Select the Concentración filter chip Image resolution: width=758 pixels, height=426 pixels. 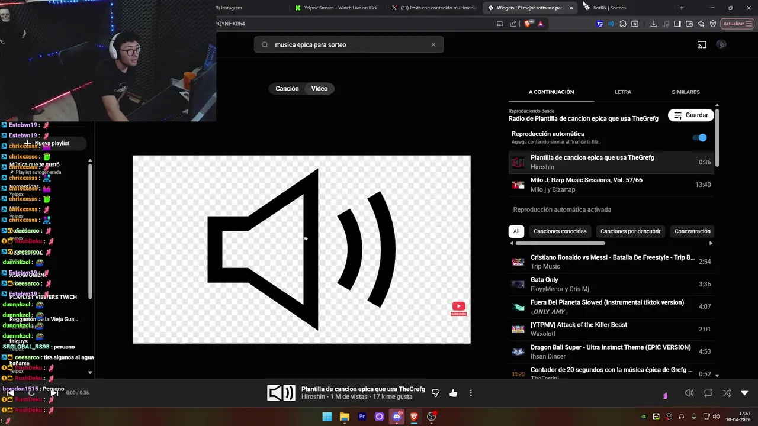(x=692, y=231)
